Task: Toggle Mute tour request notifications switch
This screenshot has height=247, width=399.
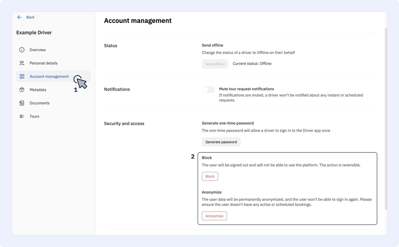Action: pyautogui.click(x=208, y=90)
